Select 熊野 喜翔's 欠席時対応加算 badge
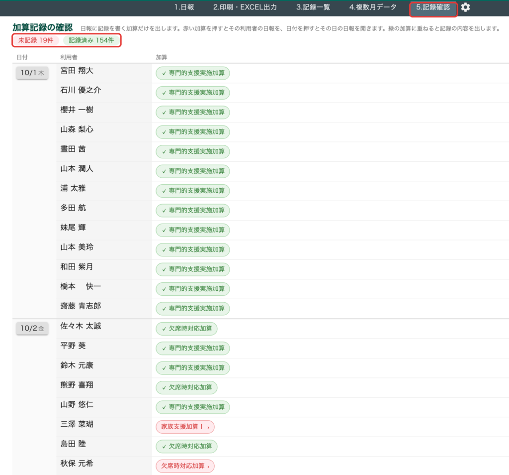The width and height of the screenshot is (509, 475). coord(187,387)
